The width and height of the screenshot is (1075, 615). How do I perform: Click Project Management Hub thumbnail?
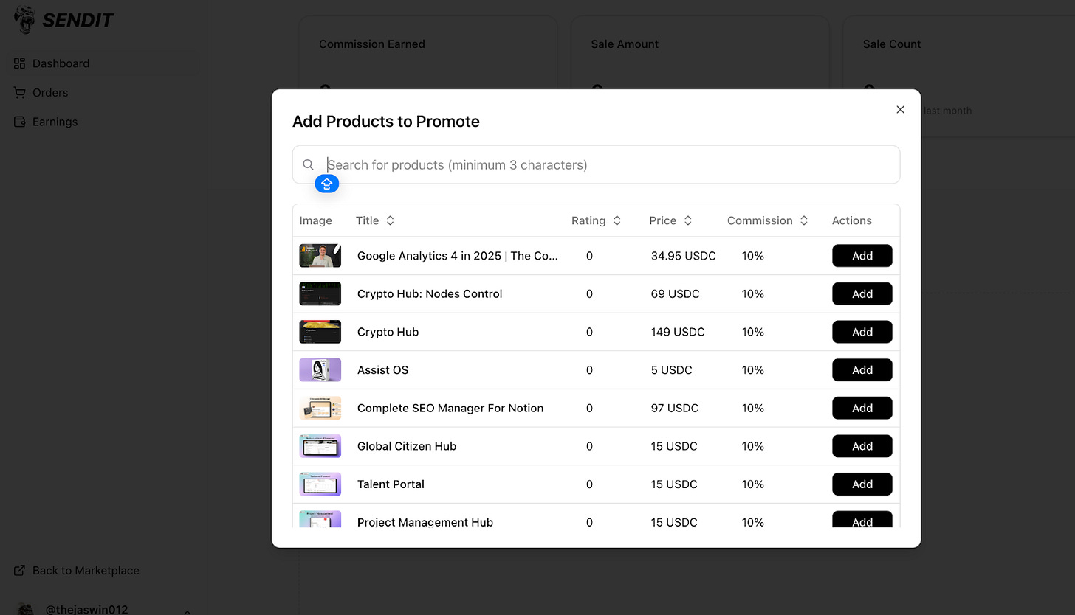coord(320,519)
